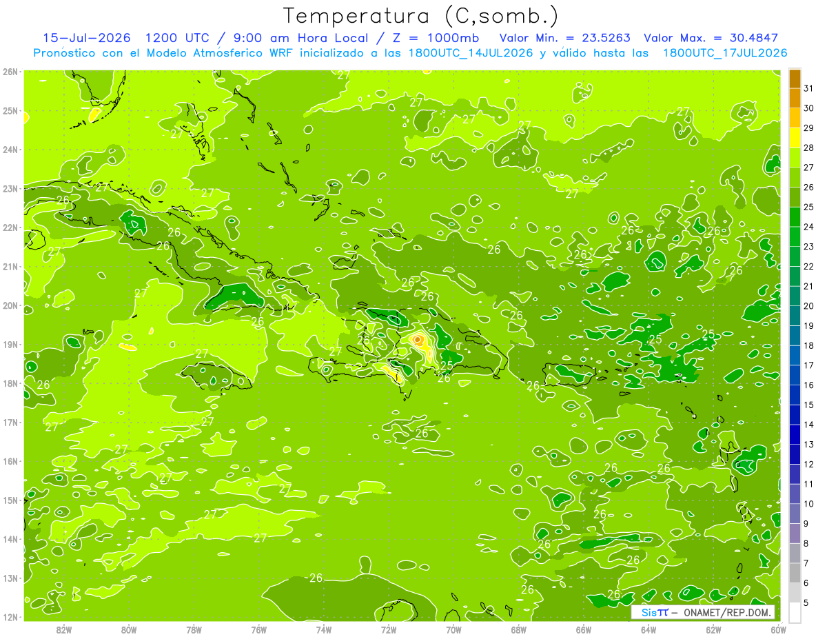Select the date text "15-Jul-2026"
This screenshot has height=639, width=827.
(x=88, y=38)
